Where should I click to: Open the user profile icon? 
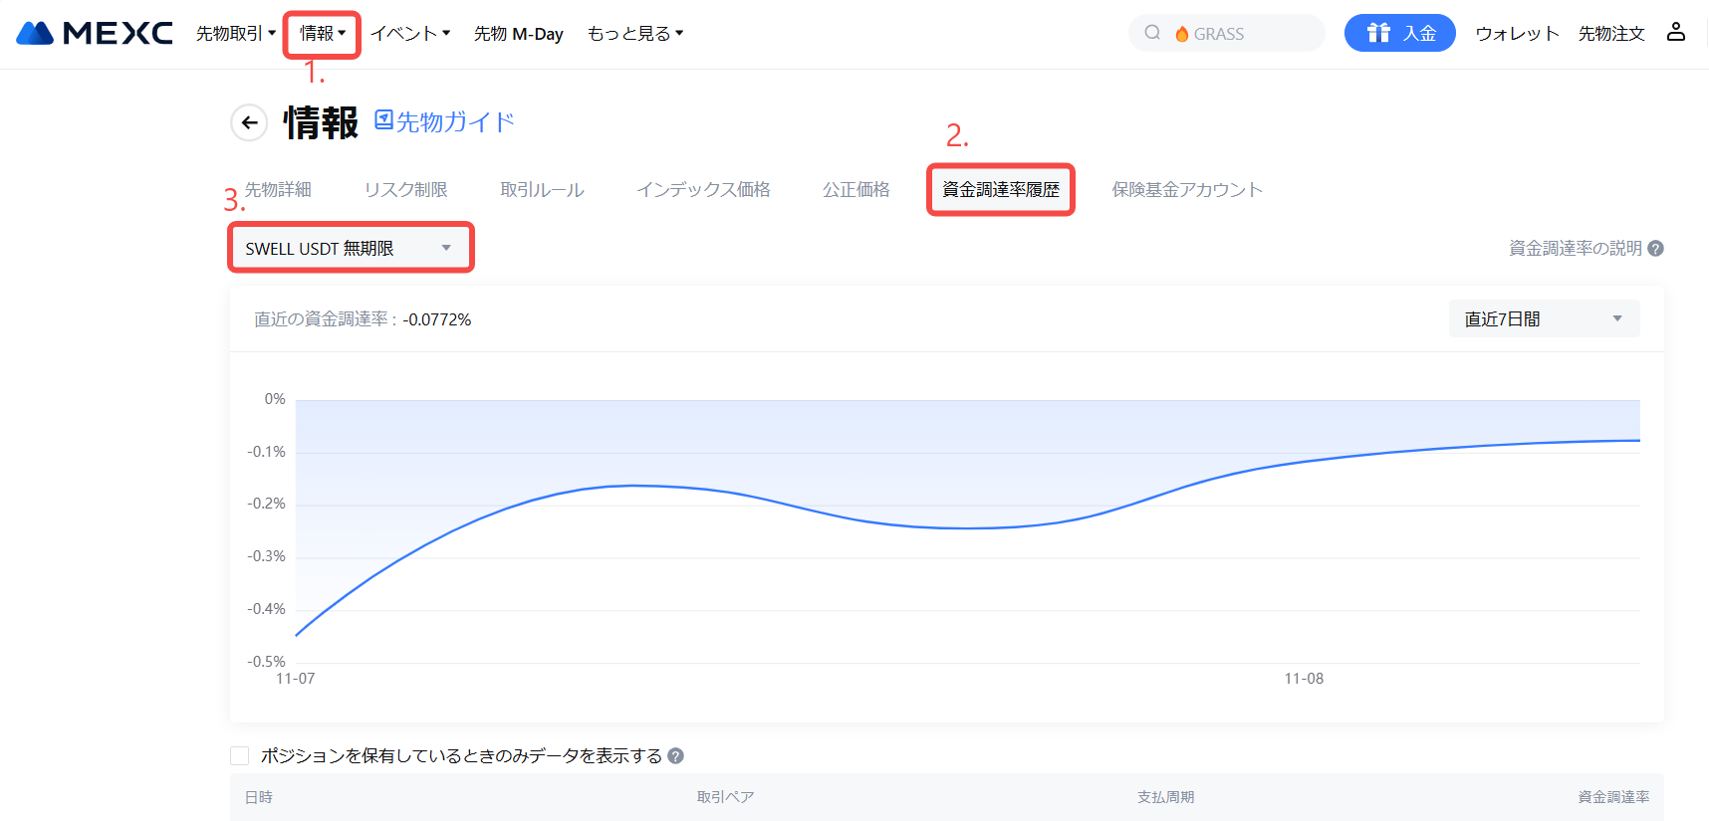click(1676, 32)
